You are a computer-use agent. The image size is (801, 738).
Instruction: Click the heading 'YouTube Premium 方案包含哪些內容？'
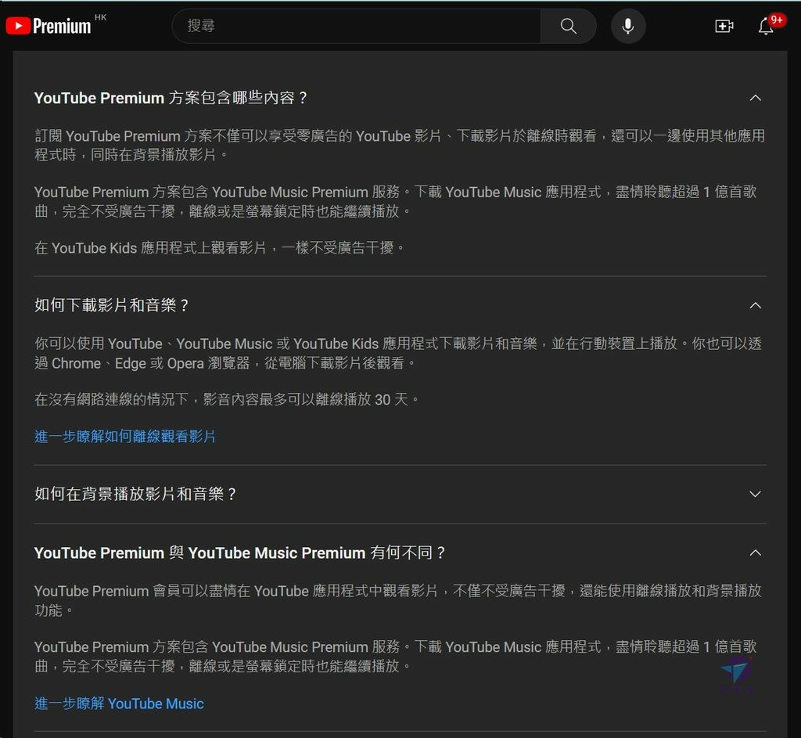pos(171,98)
